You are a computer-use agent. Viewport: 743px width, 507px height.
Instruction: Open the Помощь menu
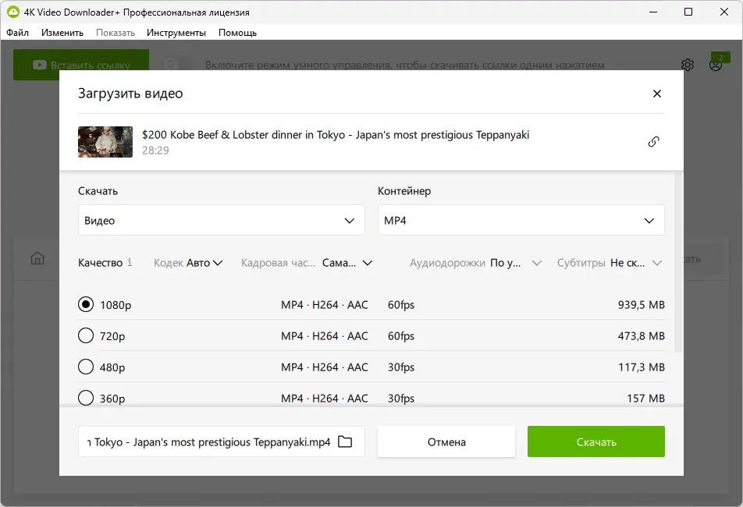(x=237, y=33)
